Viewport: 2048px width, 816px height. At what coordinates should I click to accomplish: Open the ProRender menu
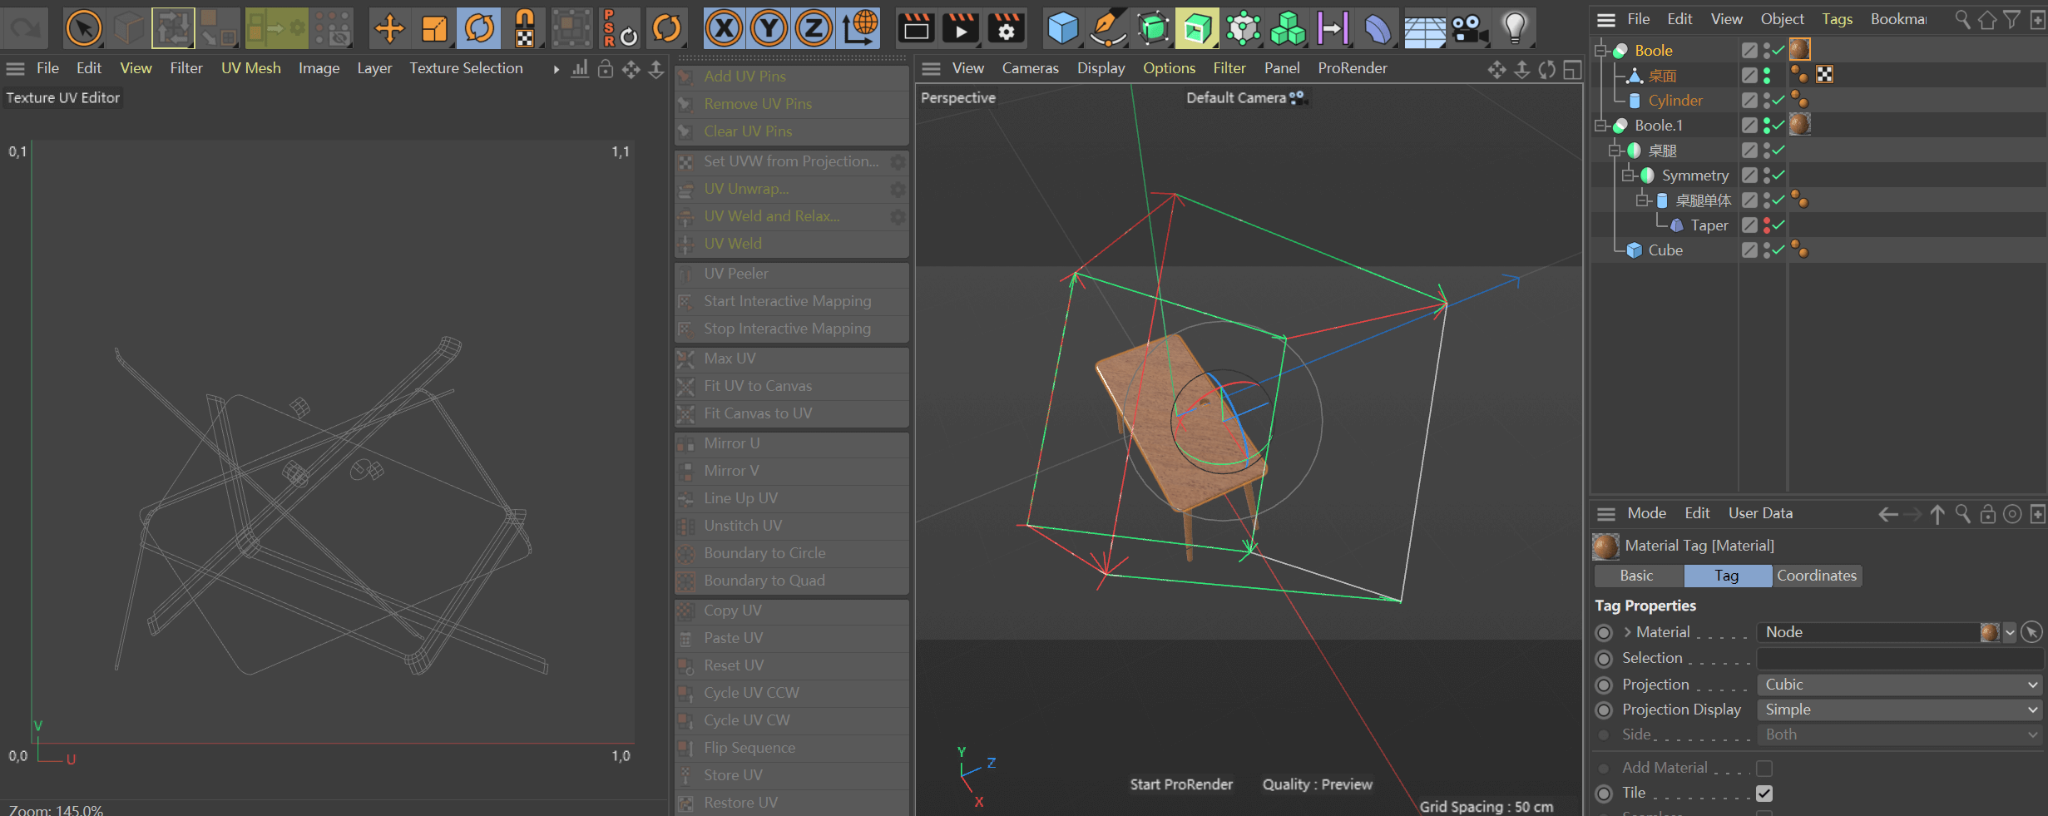coord(1352,68)
